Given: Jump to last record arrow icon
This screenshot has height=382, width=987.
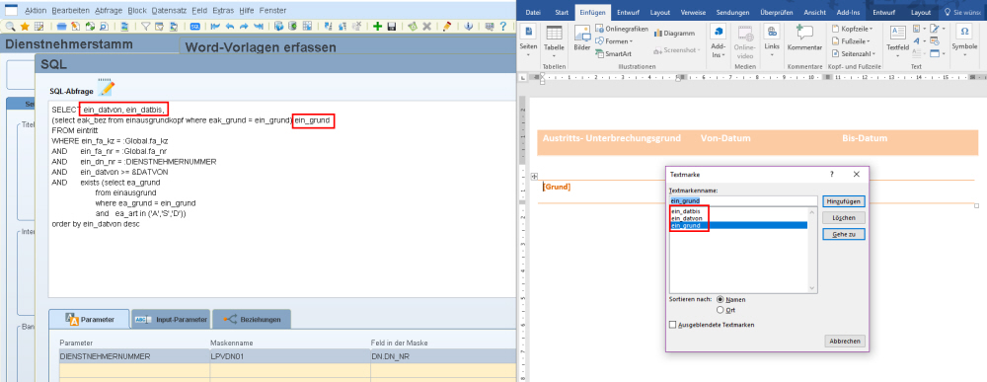Looking at the screenshot, I should click(258, 27).
